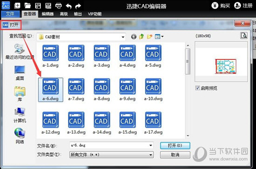
Task: Go back to previous folder
Action: pyautogui.click(x=134, y=37)
